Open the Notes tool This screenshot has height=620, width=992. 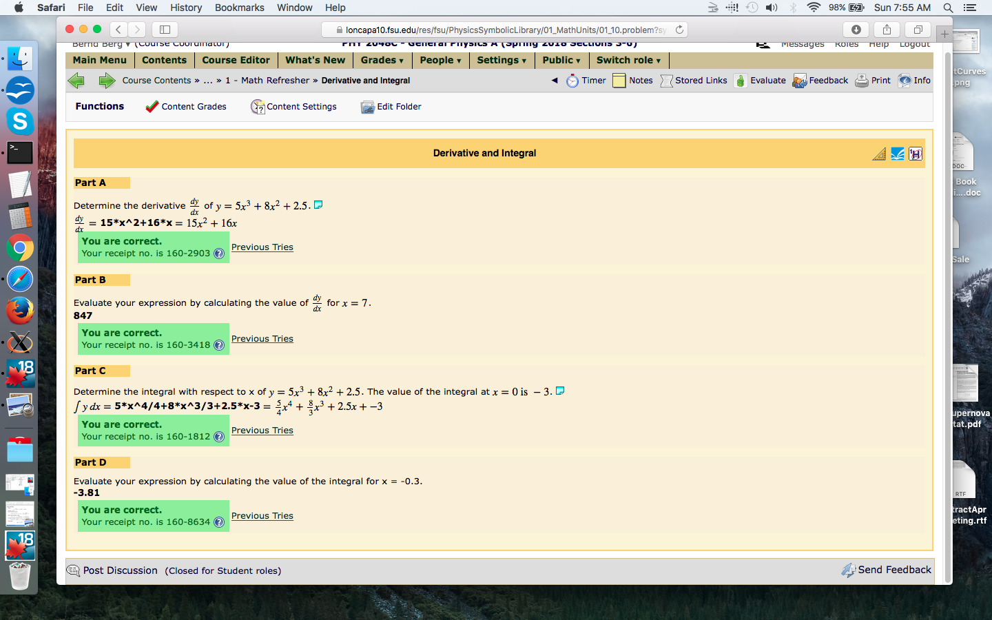click(632, 81)
